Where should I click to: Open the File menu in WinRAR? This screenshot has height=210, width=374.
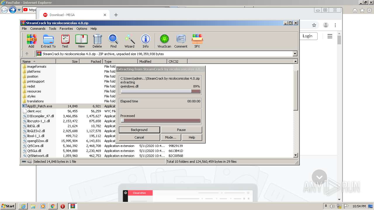tap(24, 29)
